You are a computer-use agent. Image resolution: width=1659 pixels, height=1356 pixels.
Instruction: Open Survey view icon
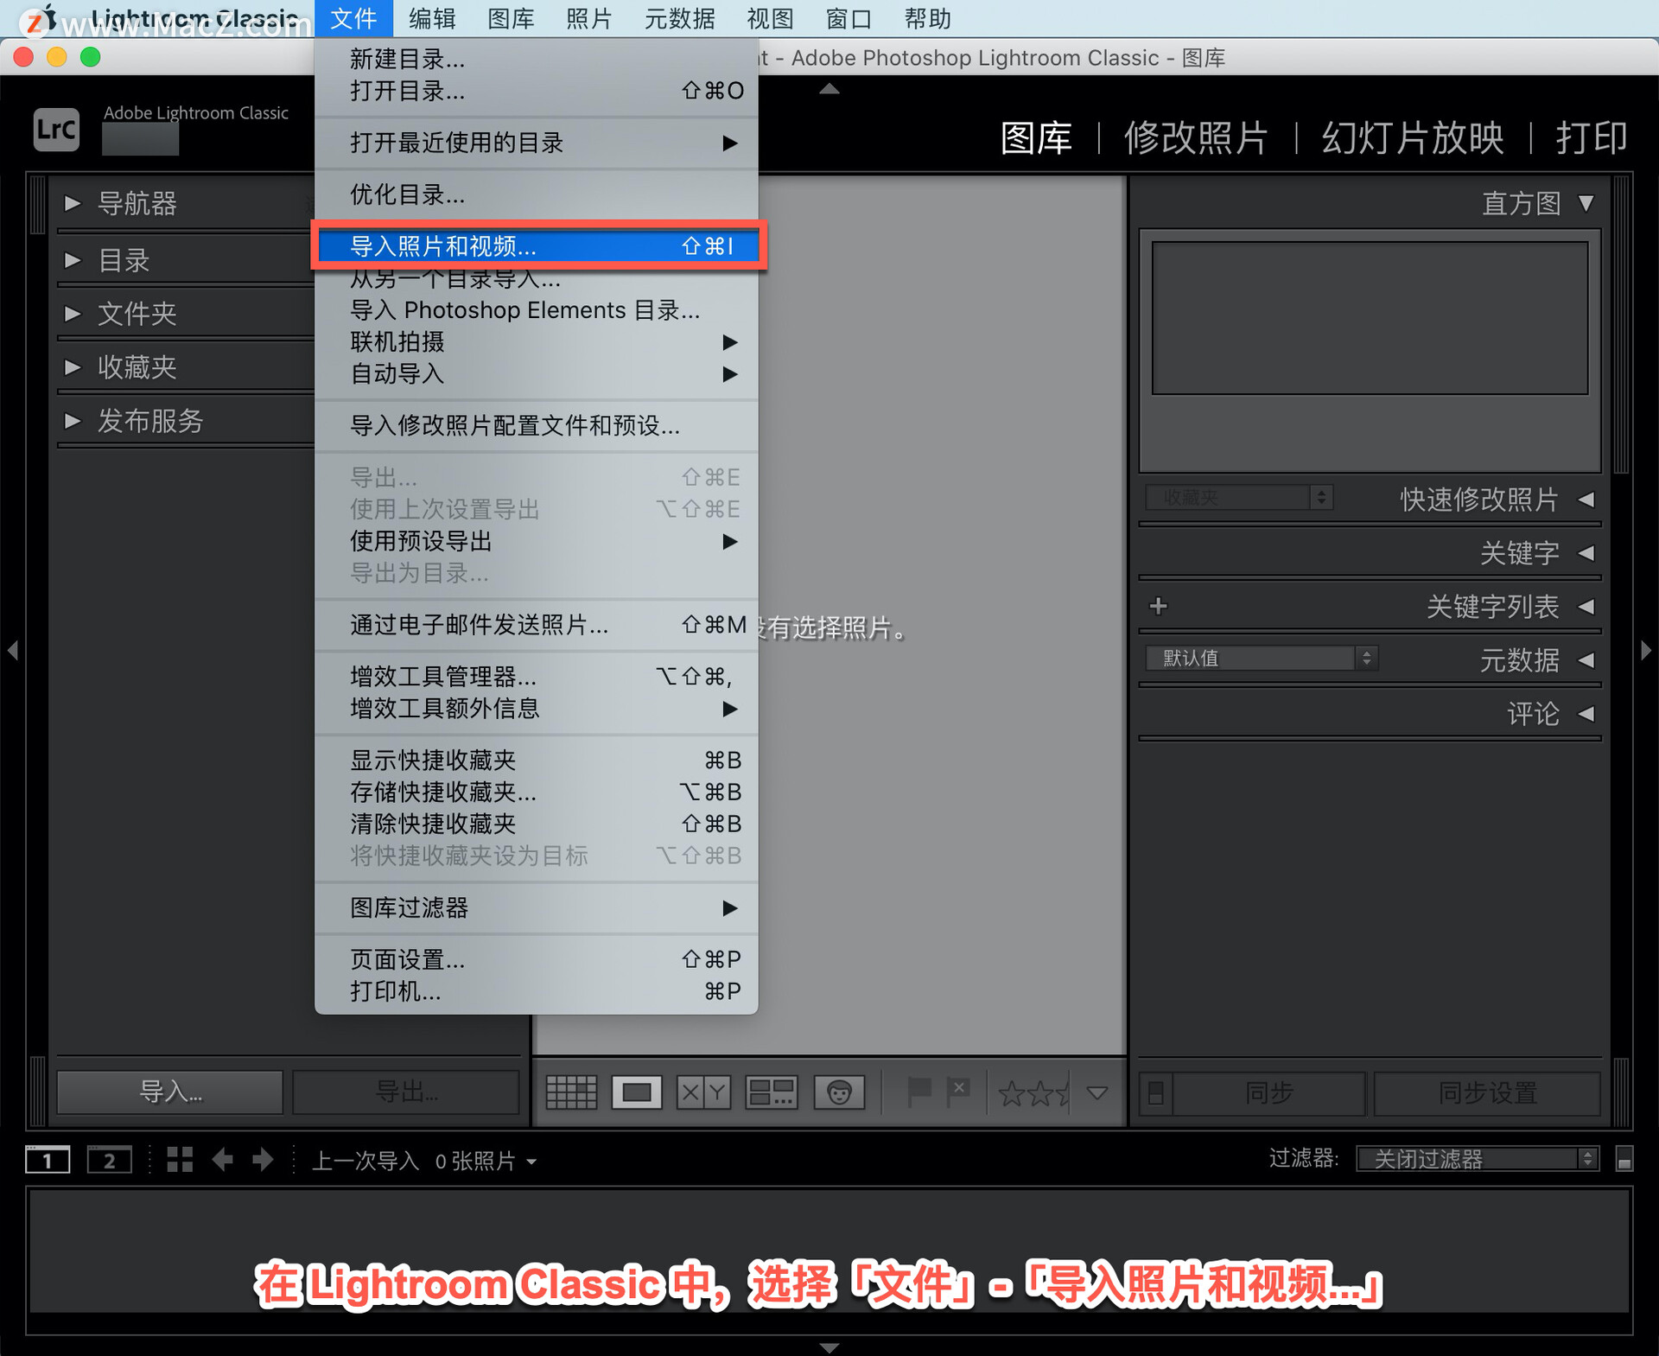771,1092
